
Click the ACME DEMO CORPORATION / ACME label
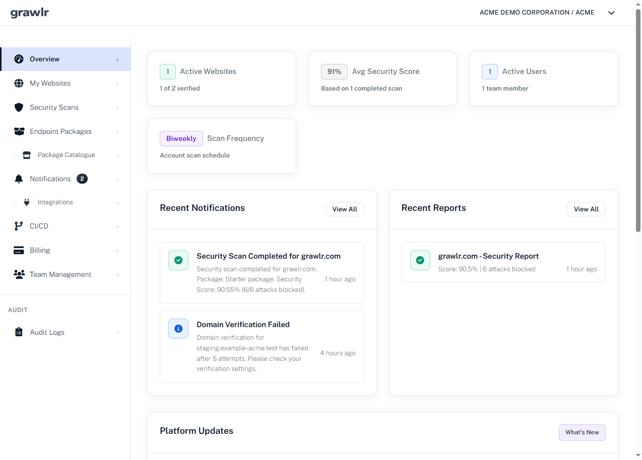click(x=537, y=13)
